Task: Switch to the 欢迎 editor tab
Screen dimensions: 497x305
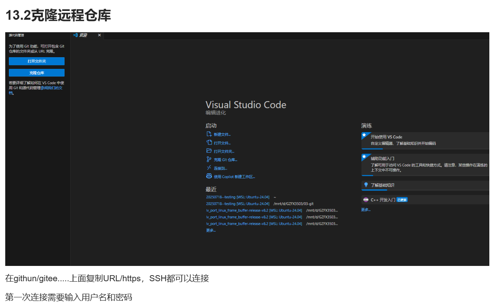Action: [87, 35]
